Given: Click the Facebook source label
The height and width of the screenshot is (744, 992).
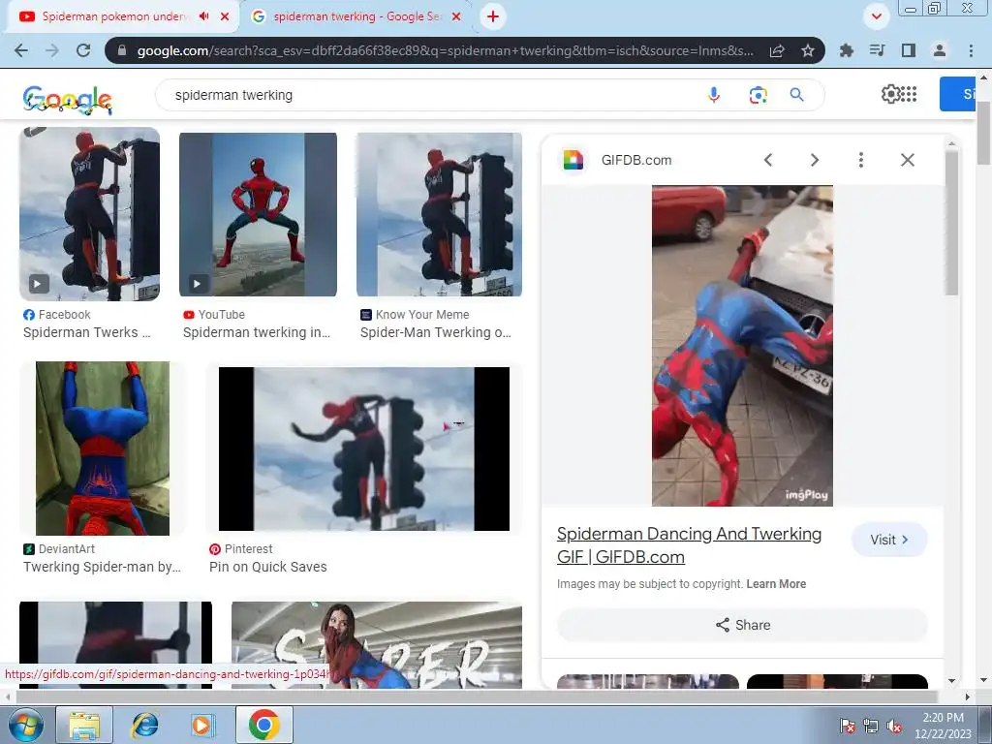Looking at the screenshot, I should [64, 315].
